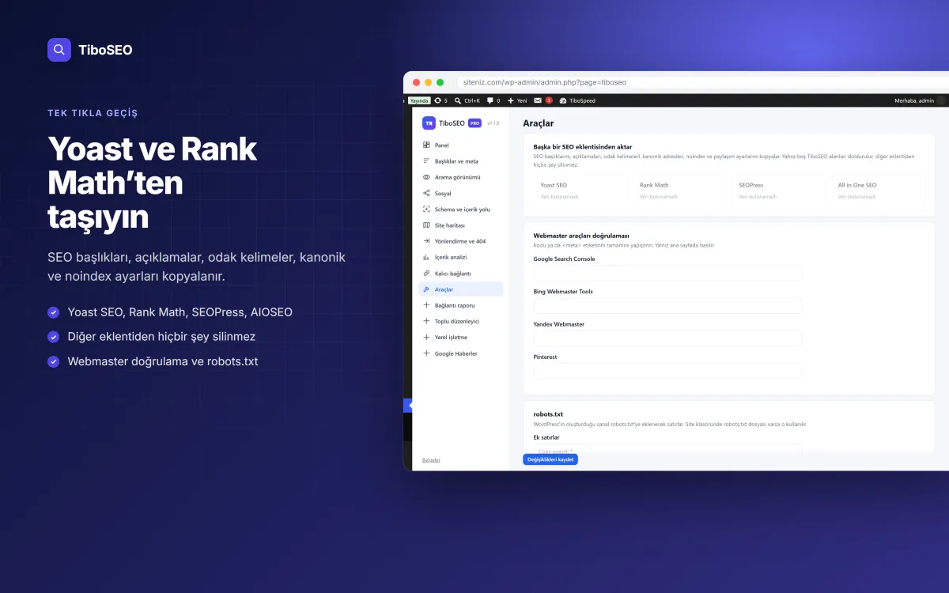This screenshot has height=593, width=949.
Task: Click the Araçlar page heading
Action: click(x=539, y=123)
